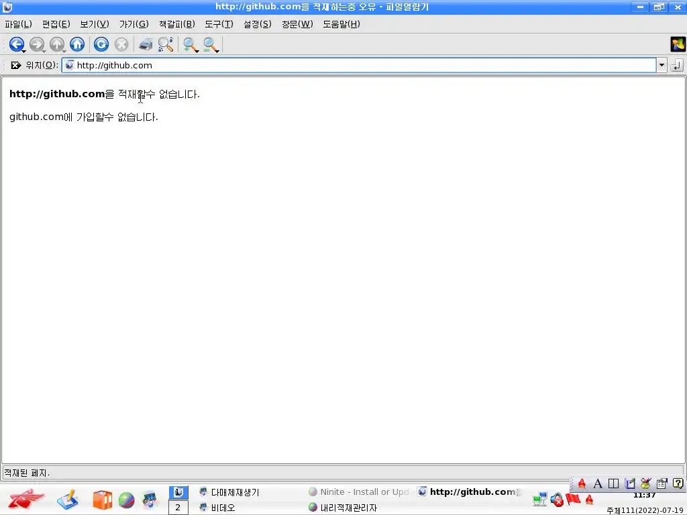Click the 주체111(2022)-07-19 date display
The width and height of the screenshot is (687, 515).
(645, 510)
